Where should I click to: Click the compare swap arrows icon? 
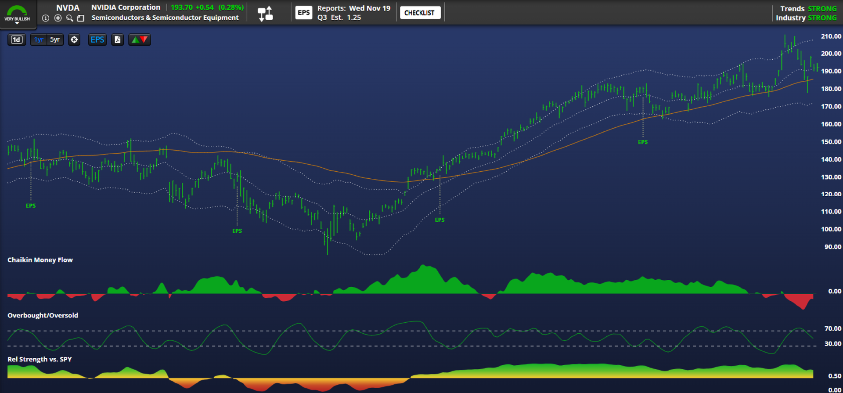click(x=265, y=14)
